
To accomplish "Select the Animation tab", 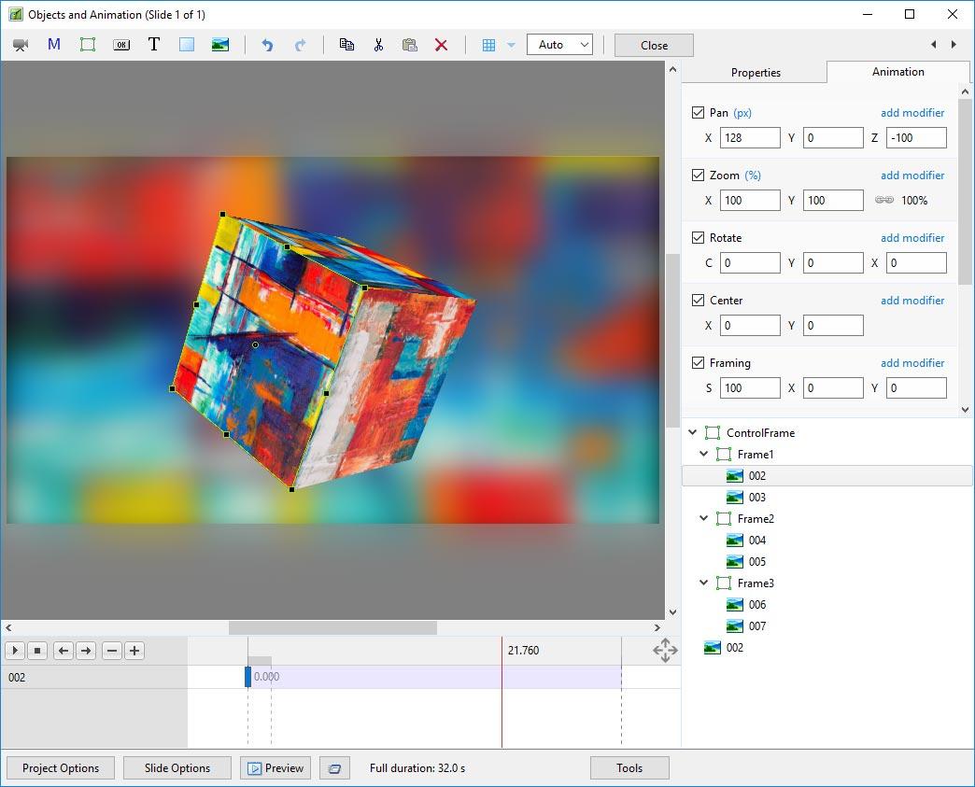I will [897, 72].
